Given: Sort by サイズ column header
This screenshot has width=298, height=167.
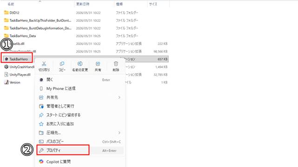Looking at the screenshot, I should pyautogui.click(x=153, y=4).
